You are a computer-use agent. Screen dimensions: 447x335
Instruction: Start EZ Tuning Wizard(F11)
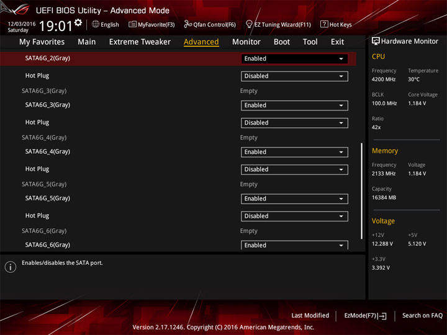point(278,24)
